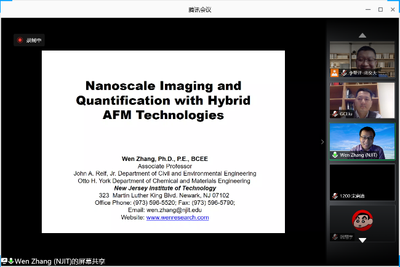Image resolution: width=400 pixels, height=267 pixels.
Task: Click the orange host icon on first participant
Action: pyautogui.click(x=335, y=73)
